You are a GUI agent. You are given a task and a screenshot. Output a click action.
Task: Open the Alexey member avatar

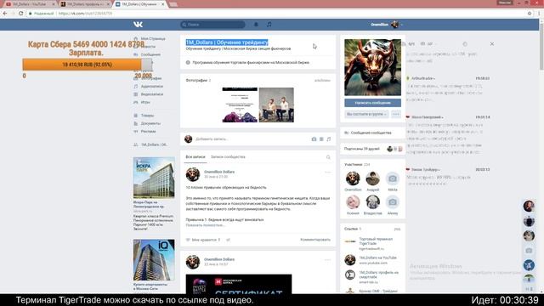[393, 202]
